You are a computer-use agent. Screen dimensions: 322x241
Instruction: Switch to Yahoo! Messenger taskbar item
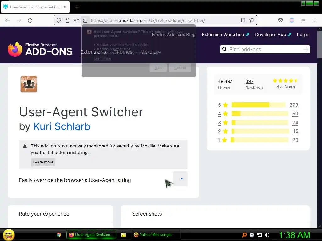coord(156,235)
